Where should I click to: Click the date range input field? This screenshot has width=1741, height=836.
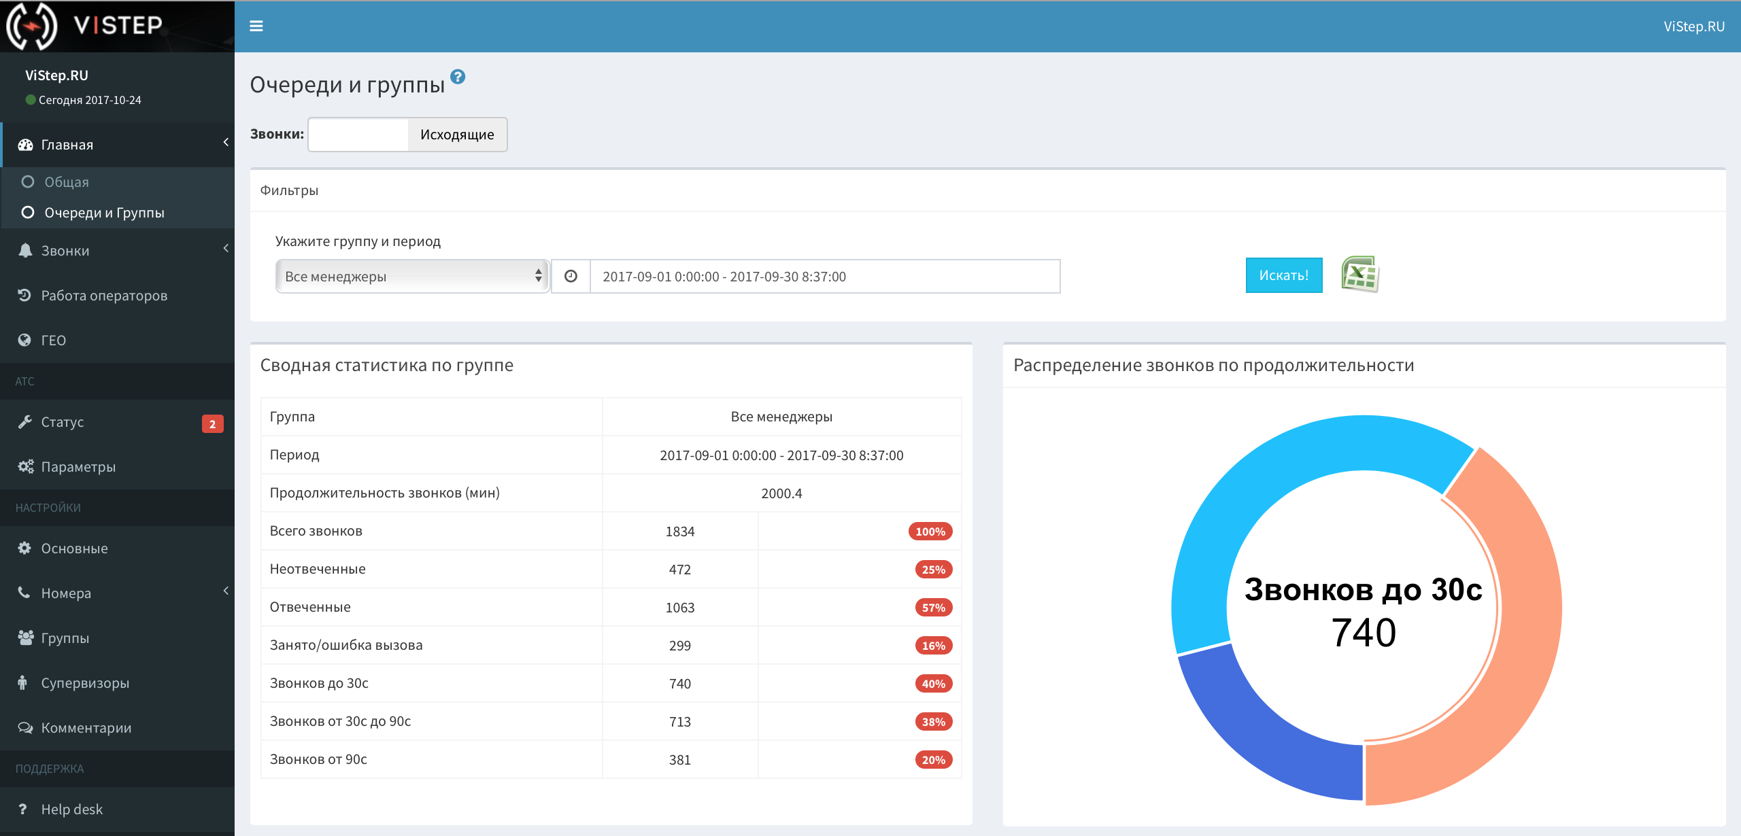pos(825,276)
